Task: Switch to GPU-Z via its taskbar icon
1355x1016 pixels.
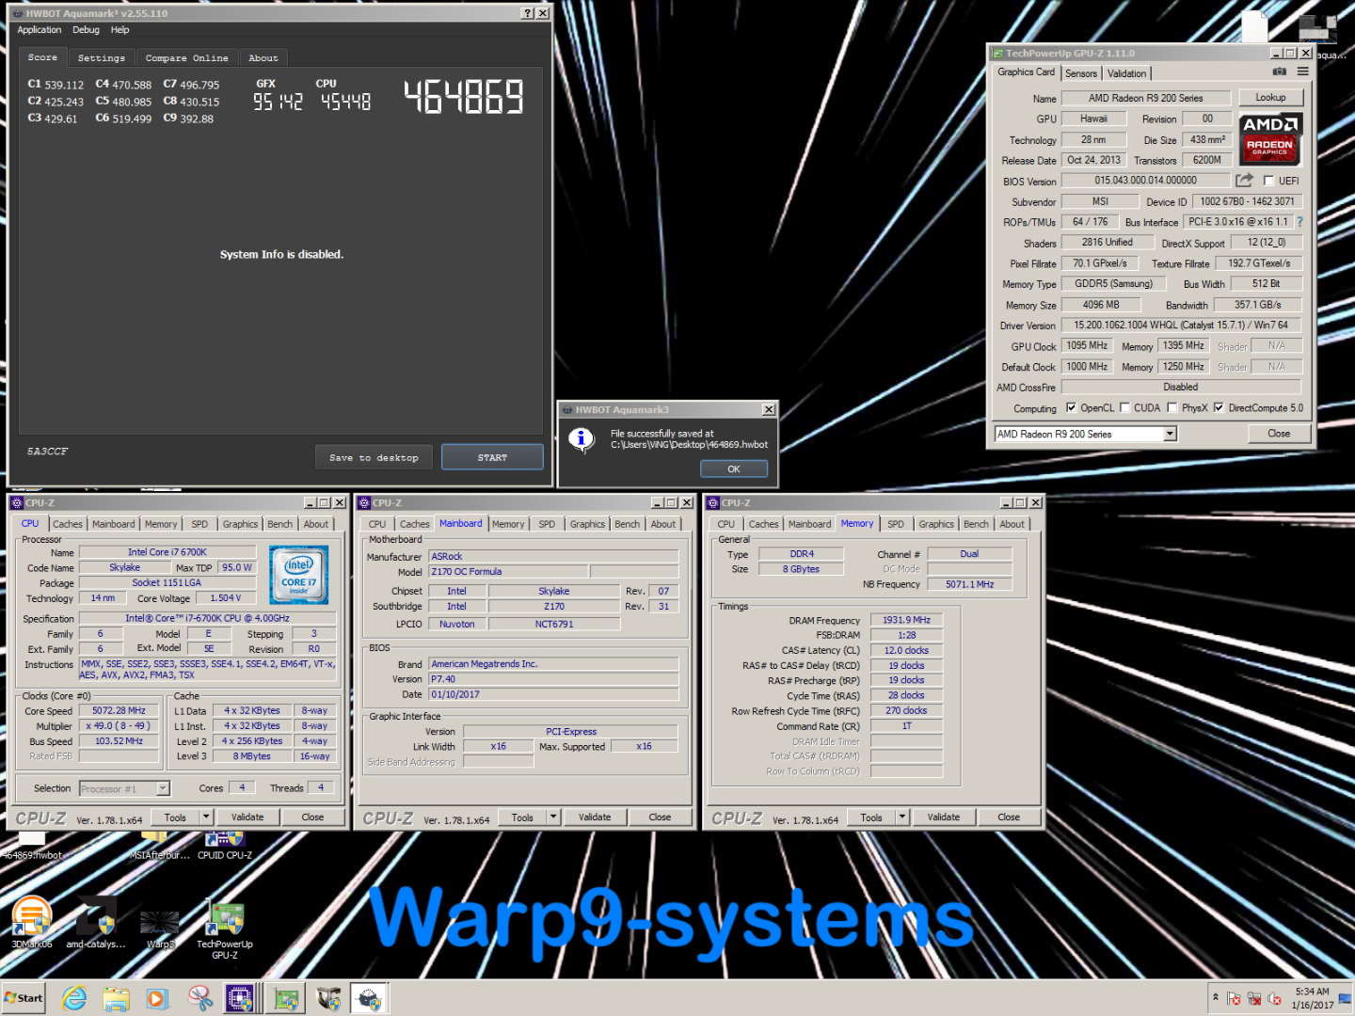Action: click(x=286, y=998)
